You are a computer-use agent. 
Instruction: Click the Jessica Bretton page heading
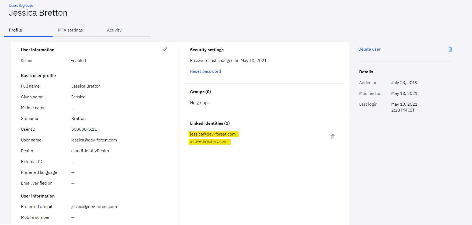pyautogui.click(x=38, y=13)
